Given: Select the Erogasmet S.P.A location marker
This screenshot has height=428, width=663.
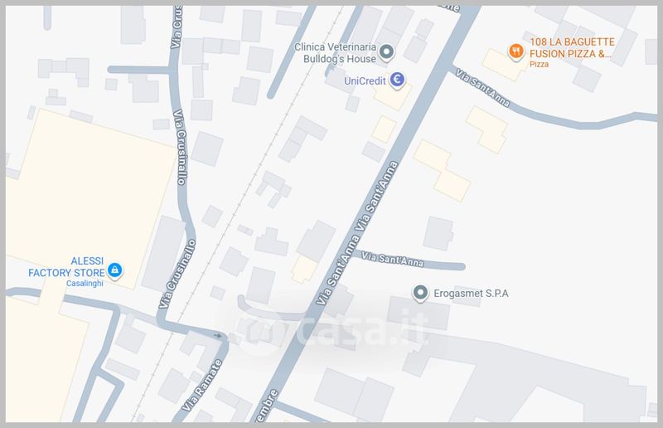Looking at the screenshot, I should (420, 293).
